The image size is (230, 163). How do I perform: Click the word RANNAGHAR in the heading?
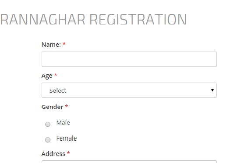point(42,20)
